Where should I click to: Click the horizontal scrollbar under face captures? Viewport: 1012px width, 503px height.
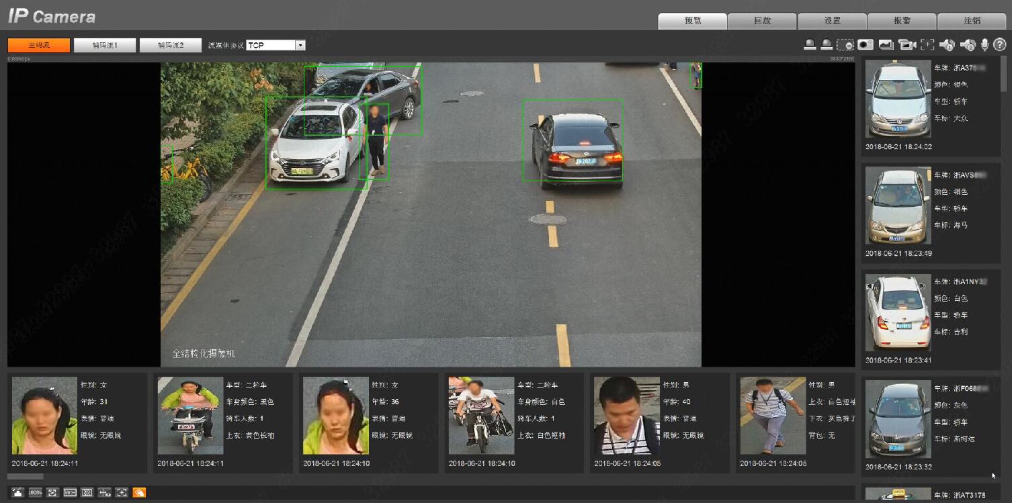click(26, 477)
